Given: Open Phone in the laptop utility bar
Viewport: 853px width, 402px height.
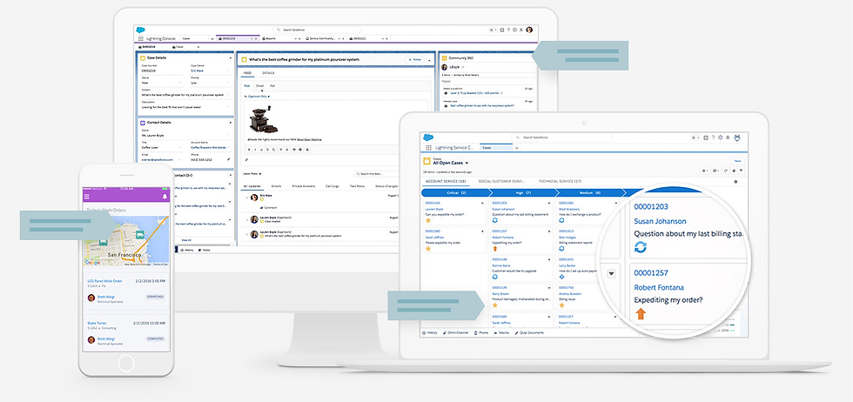Looking at the screenshot, I should pos(481,332).
